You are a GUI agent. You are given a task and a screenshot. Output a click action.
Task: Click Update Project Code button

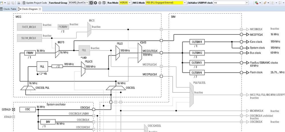(35, 3)
